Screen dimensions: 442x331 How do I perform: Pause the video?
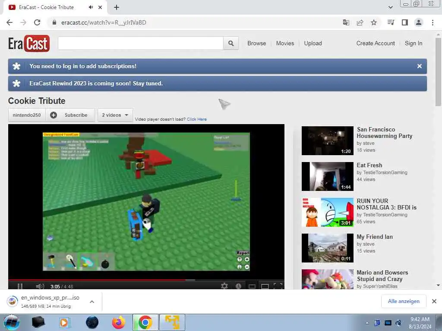pos(20,286)
